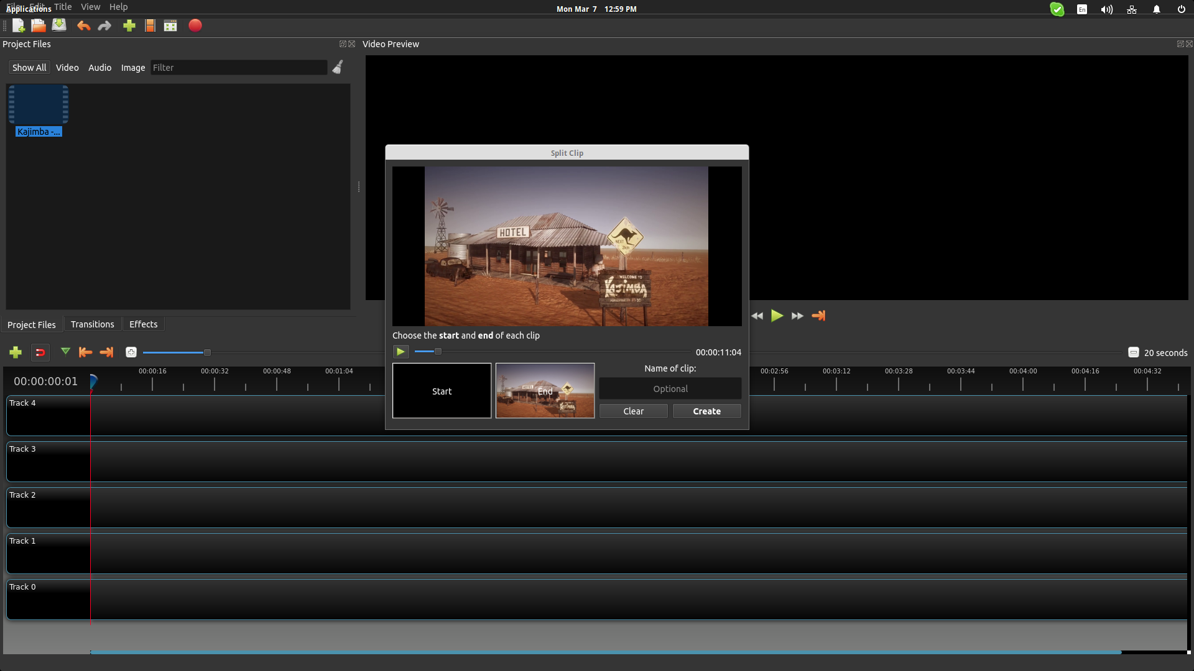1194x671 pixels.
Task: Click the zoom out icon near 20 seconds
Action: (x=1133, y=352)
